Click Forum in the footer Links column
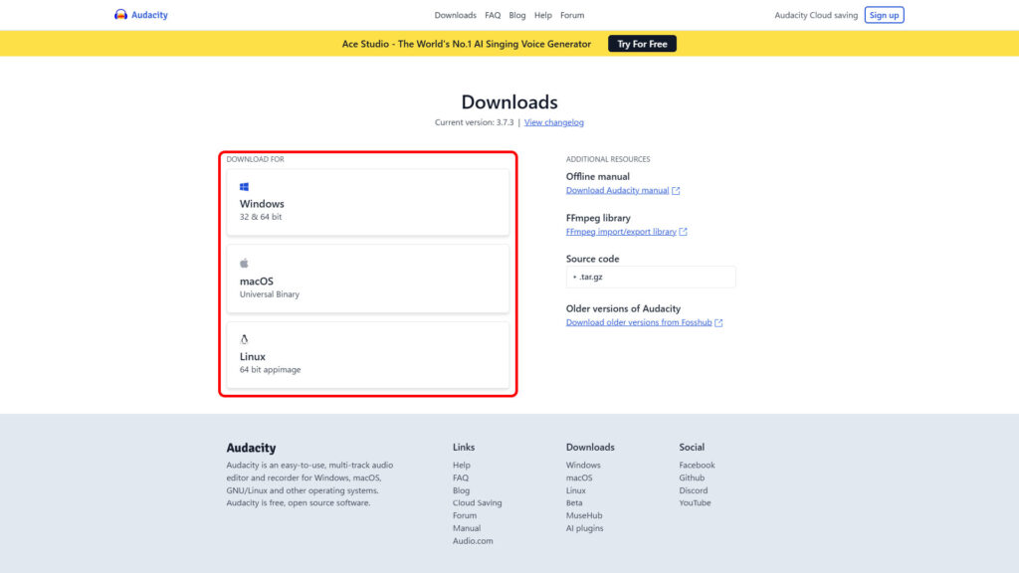1019x573 pixels. (465, 515)
